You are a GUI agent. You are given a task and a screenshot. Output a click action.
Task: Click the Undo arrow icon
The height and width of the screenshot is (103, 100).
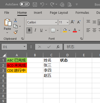click(x=42, y=4)
